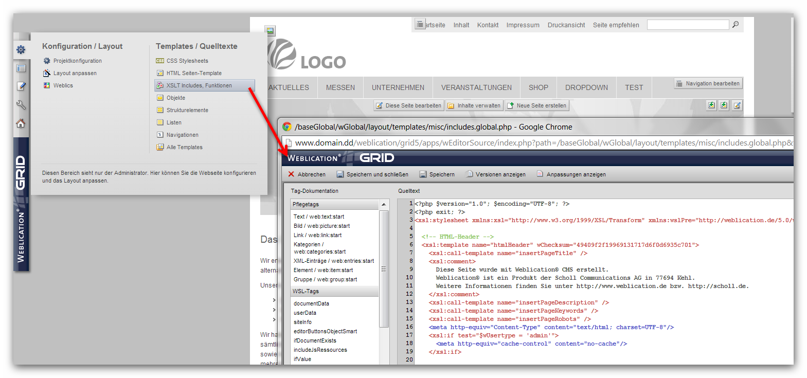
Task: Click the website search input field
Action: [688, 25]
